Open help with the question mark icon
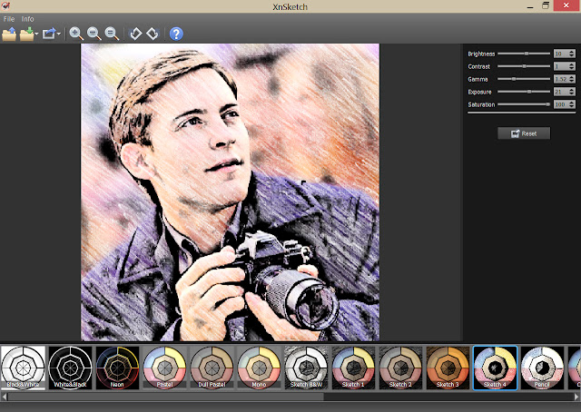 coord(176,34)
